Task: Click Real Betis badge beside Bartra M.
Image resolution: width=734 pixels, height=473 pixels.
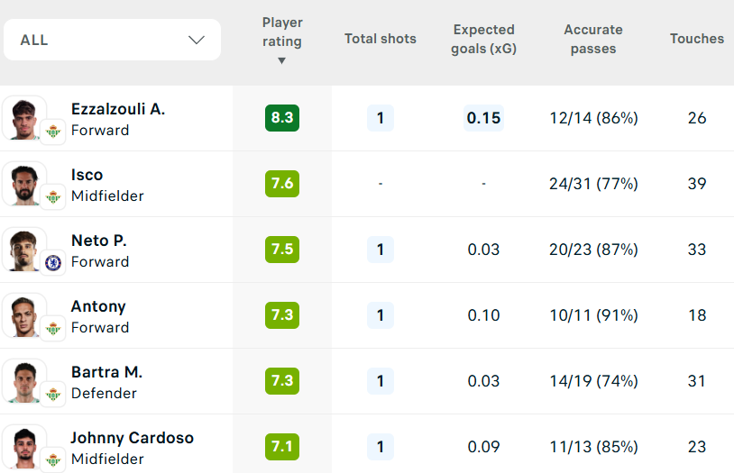Action: tap(53, 395)
